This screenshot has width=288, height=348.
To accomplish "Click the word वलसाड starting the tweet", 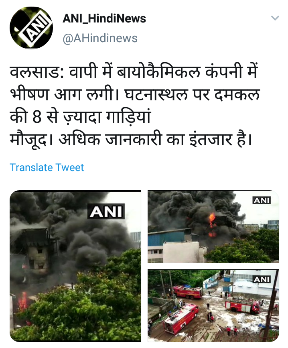I will pyautogui.click(x=37, y=72).
